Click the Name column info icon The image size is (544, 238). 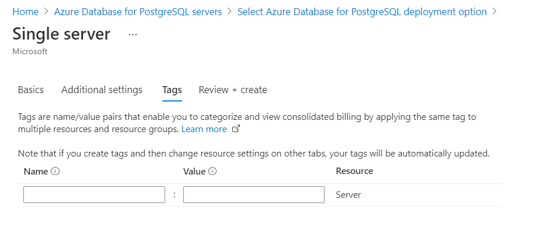point(56,172)
